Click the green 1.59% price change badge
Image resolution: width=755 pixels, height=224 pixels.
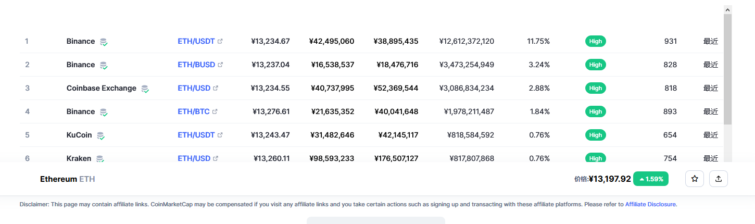[651, 179]
